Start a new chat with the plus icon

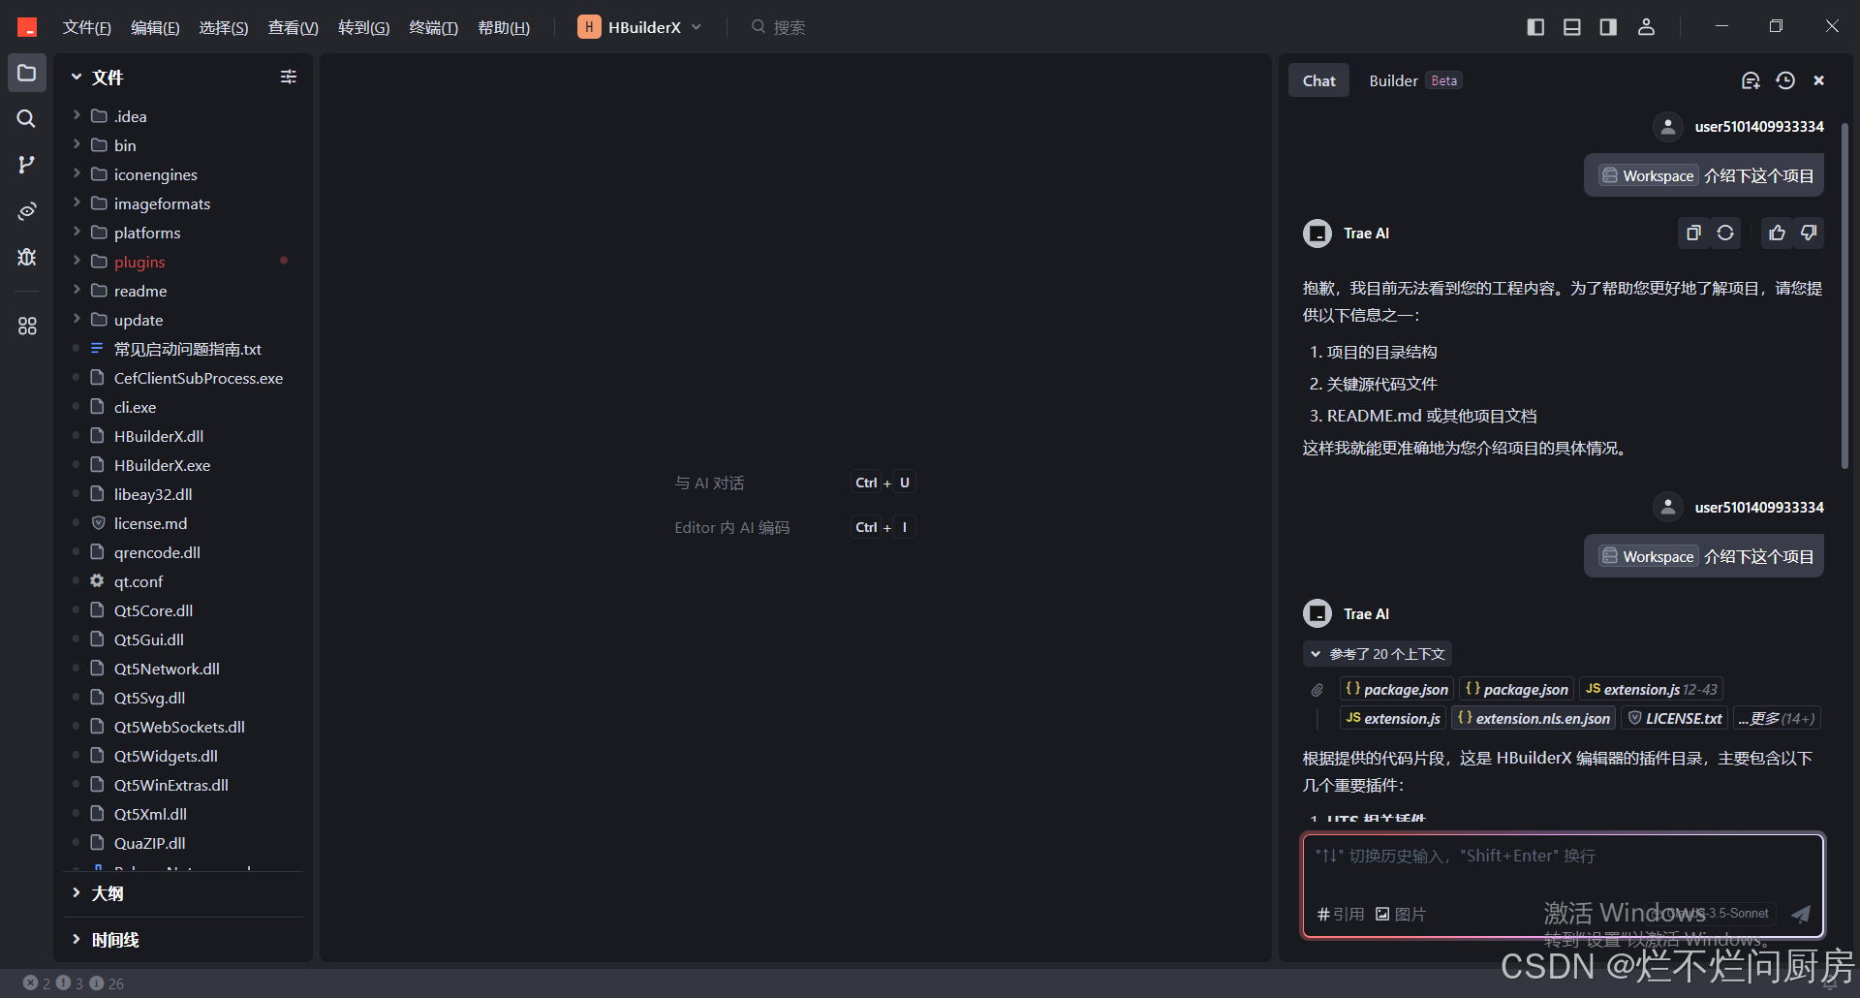pos(1751,80)
